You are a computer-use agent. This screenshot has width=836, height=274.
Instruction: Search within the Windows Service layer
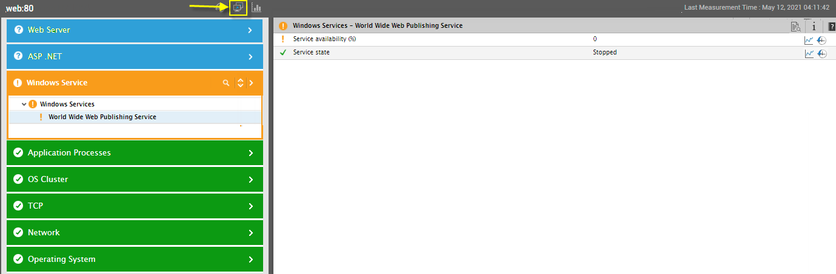[226, 83]
